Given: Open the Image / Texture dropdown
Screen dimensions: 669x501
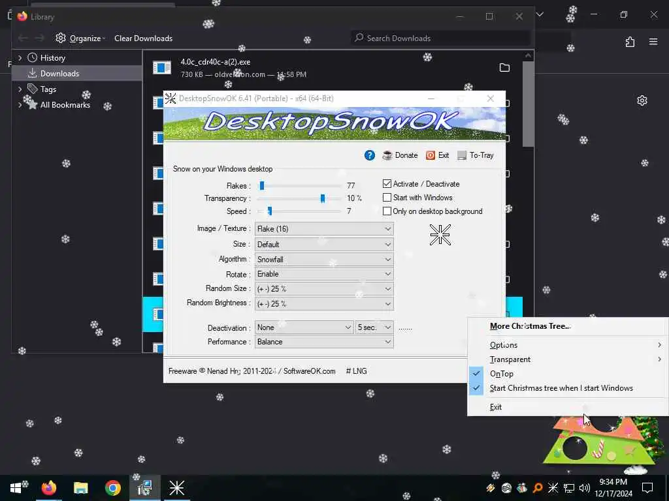Looking at the screenshot, I should point(324,229).
